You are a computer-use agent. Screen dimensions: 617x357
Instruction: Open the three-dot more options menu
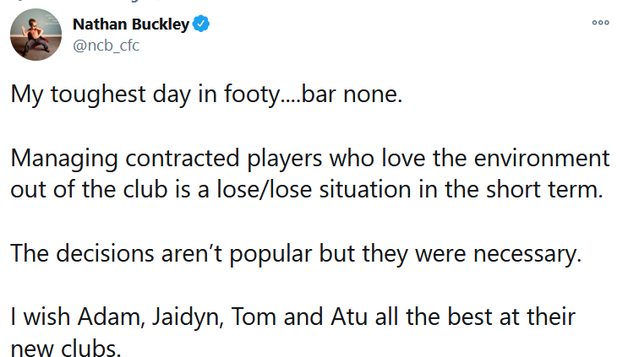click(x=600, y=23)
